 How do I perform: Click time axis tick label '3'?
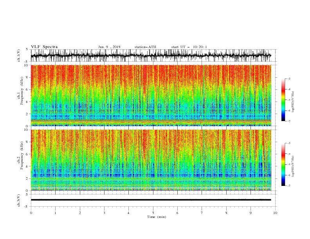click(104, 213)
